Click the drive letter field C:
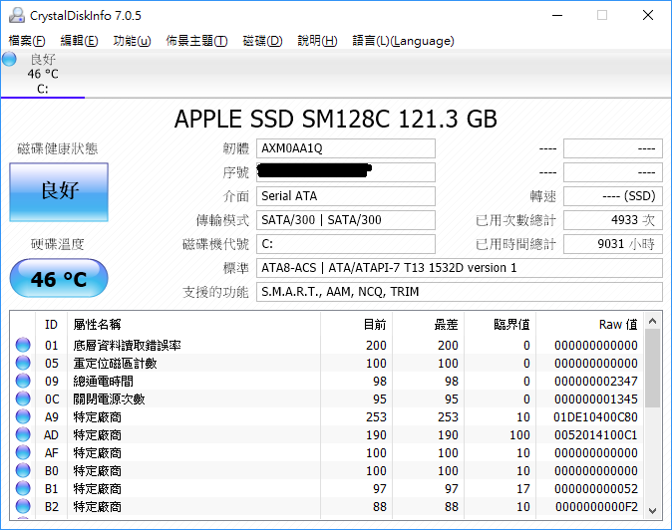672x530 pixels. click(346, 244)
